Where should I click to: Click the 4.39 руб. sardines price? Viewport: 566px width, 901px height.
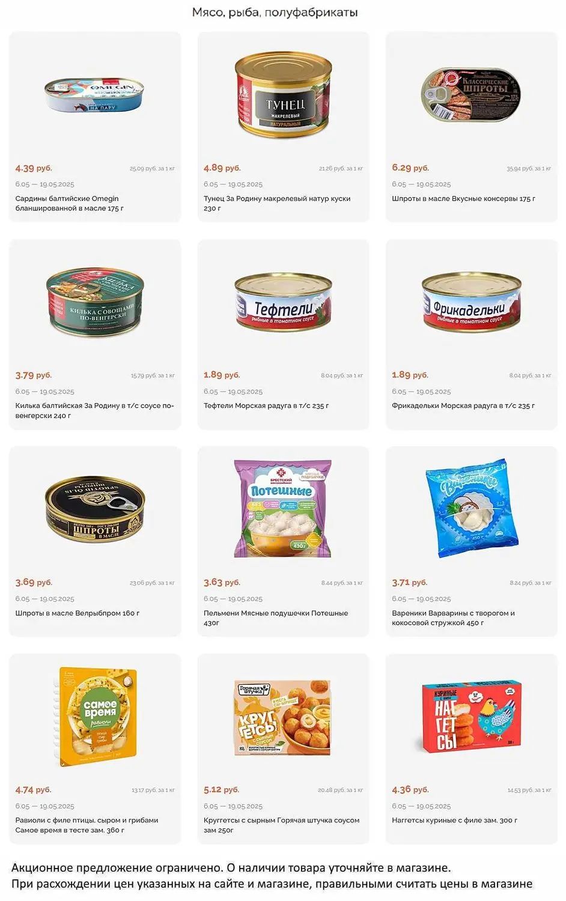(x=34, y=168)
